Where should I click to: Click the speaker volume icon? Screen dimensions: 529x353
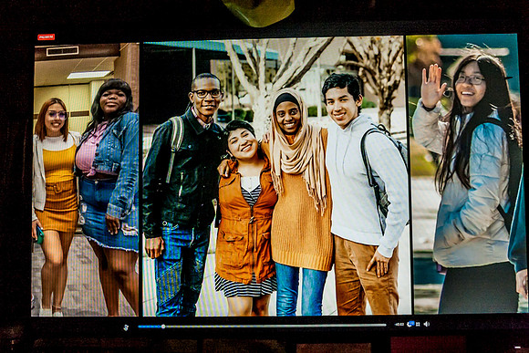(x=427, y=324)
